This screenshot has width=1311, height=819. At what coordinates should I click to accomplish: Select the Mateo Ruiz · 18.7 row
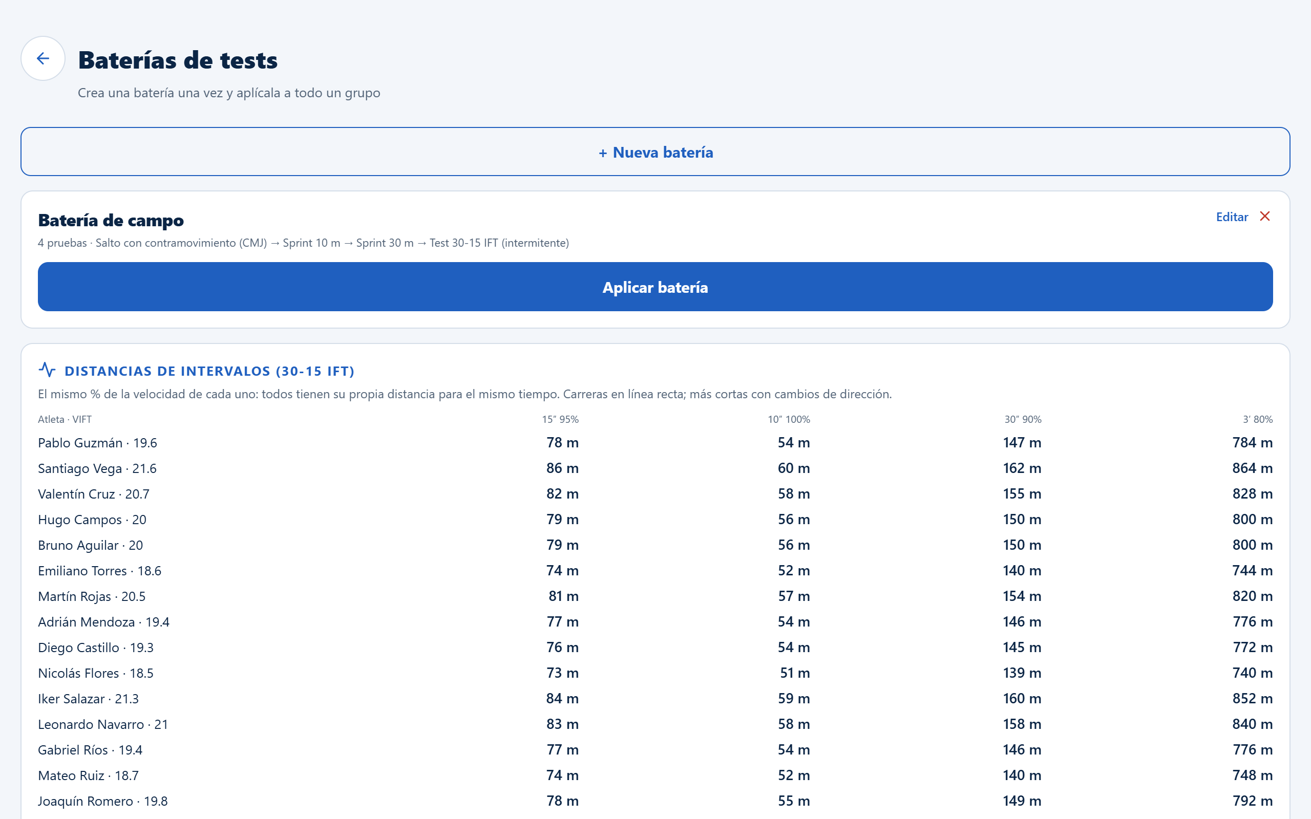655,775
